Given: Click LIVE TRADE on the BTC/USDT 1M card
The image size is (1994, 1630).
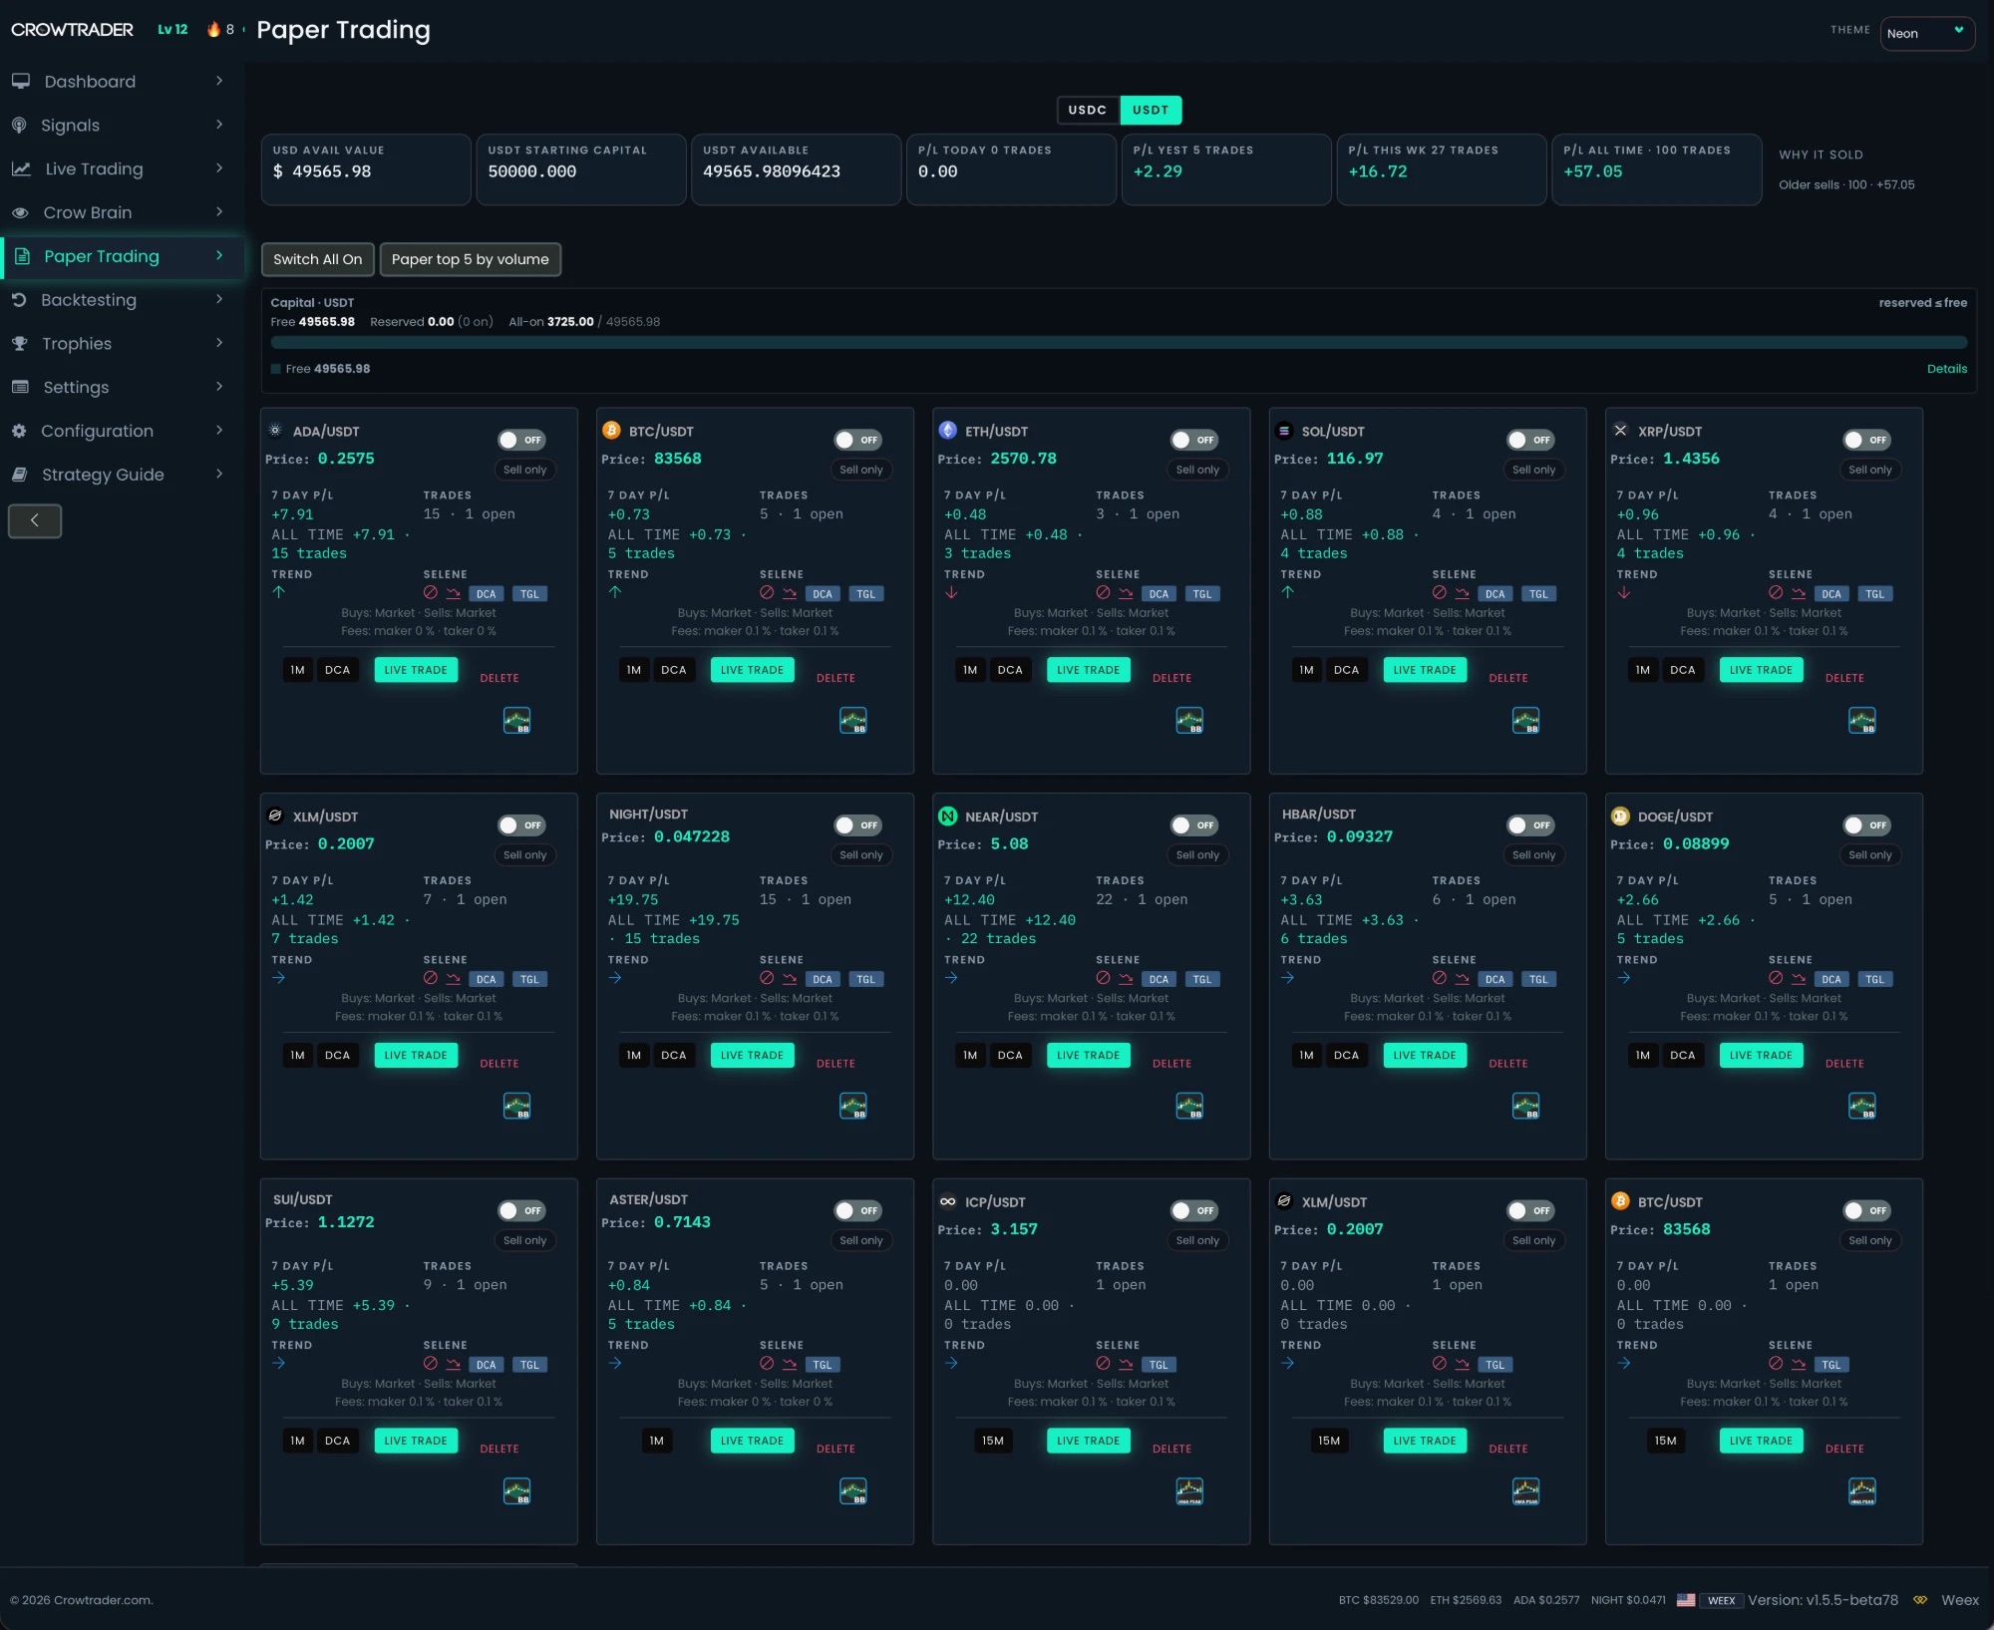Looking at the screenshot, I should [x=752, y=670].
